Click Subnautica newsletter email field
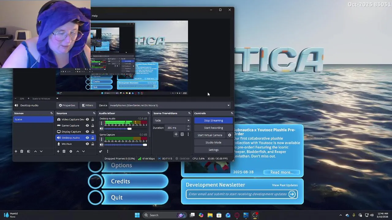The image size is (392, 220). pos(238,194)
